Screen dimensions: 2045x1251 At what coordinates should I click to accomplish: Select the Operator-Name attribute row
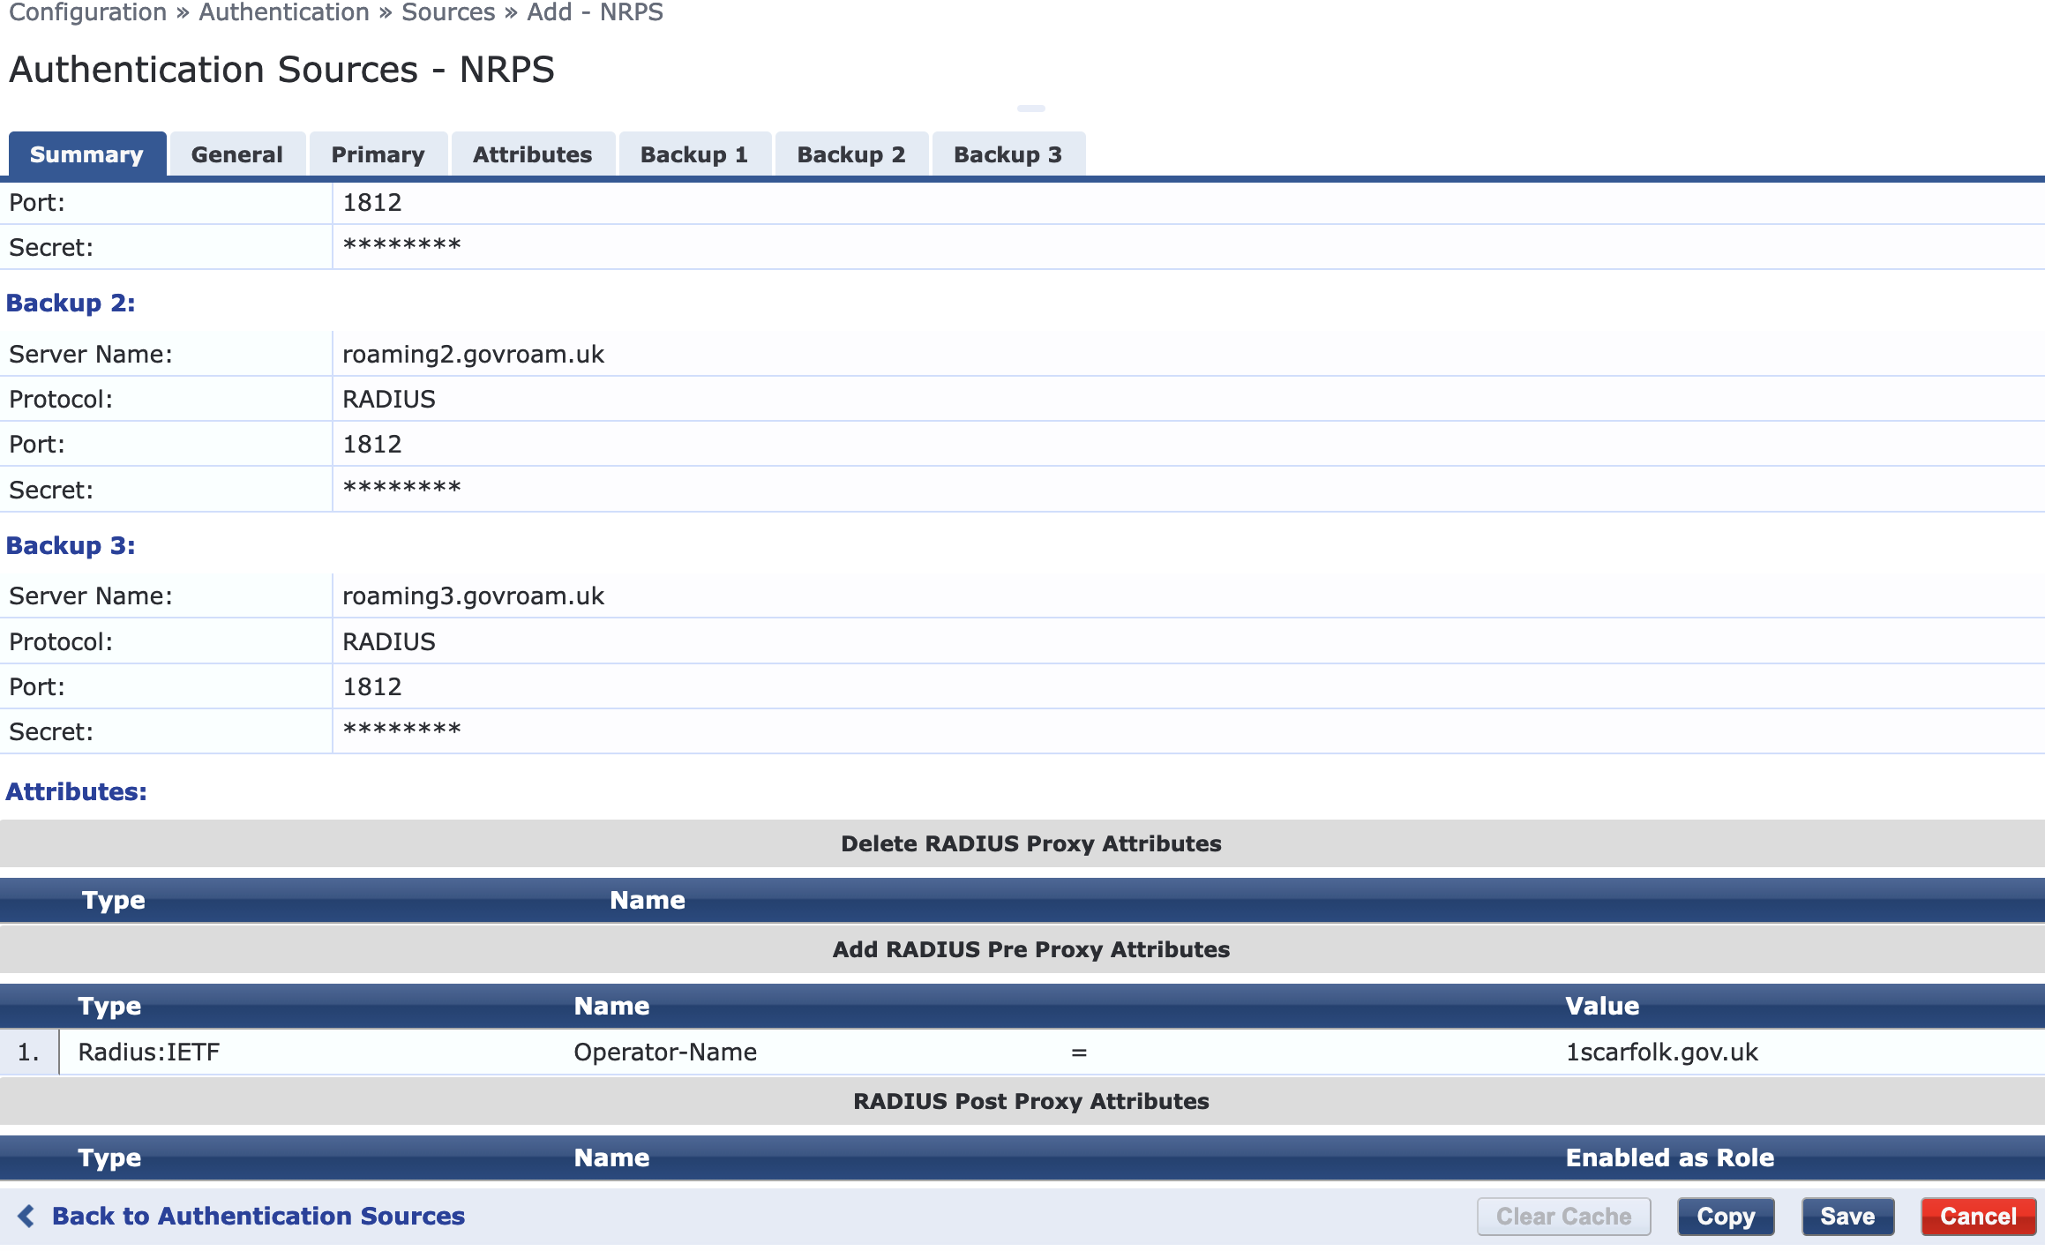664,1052
